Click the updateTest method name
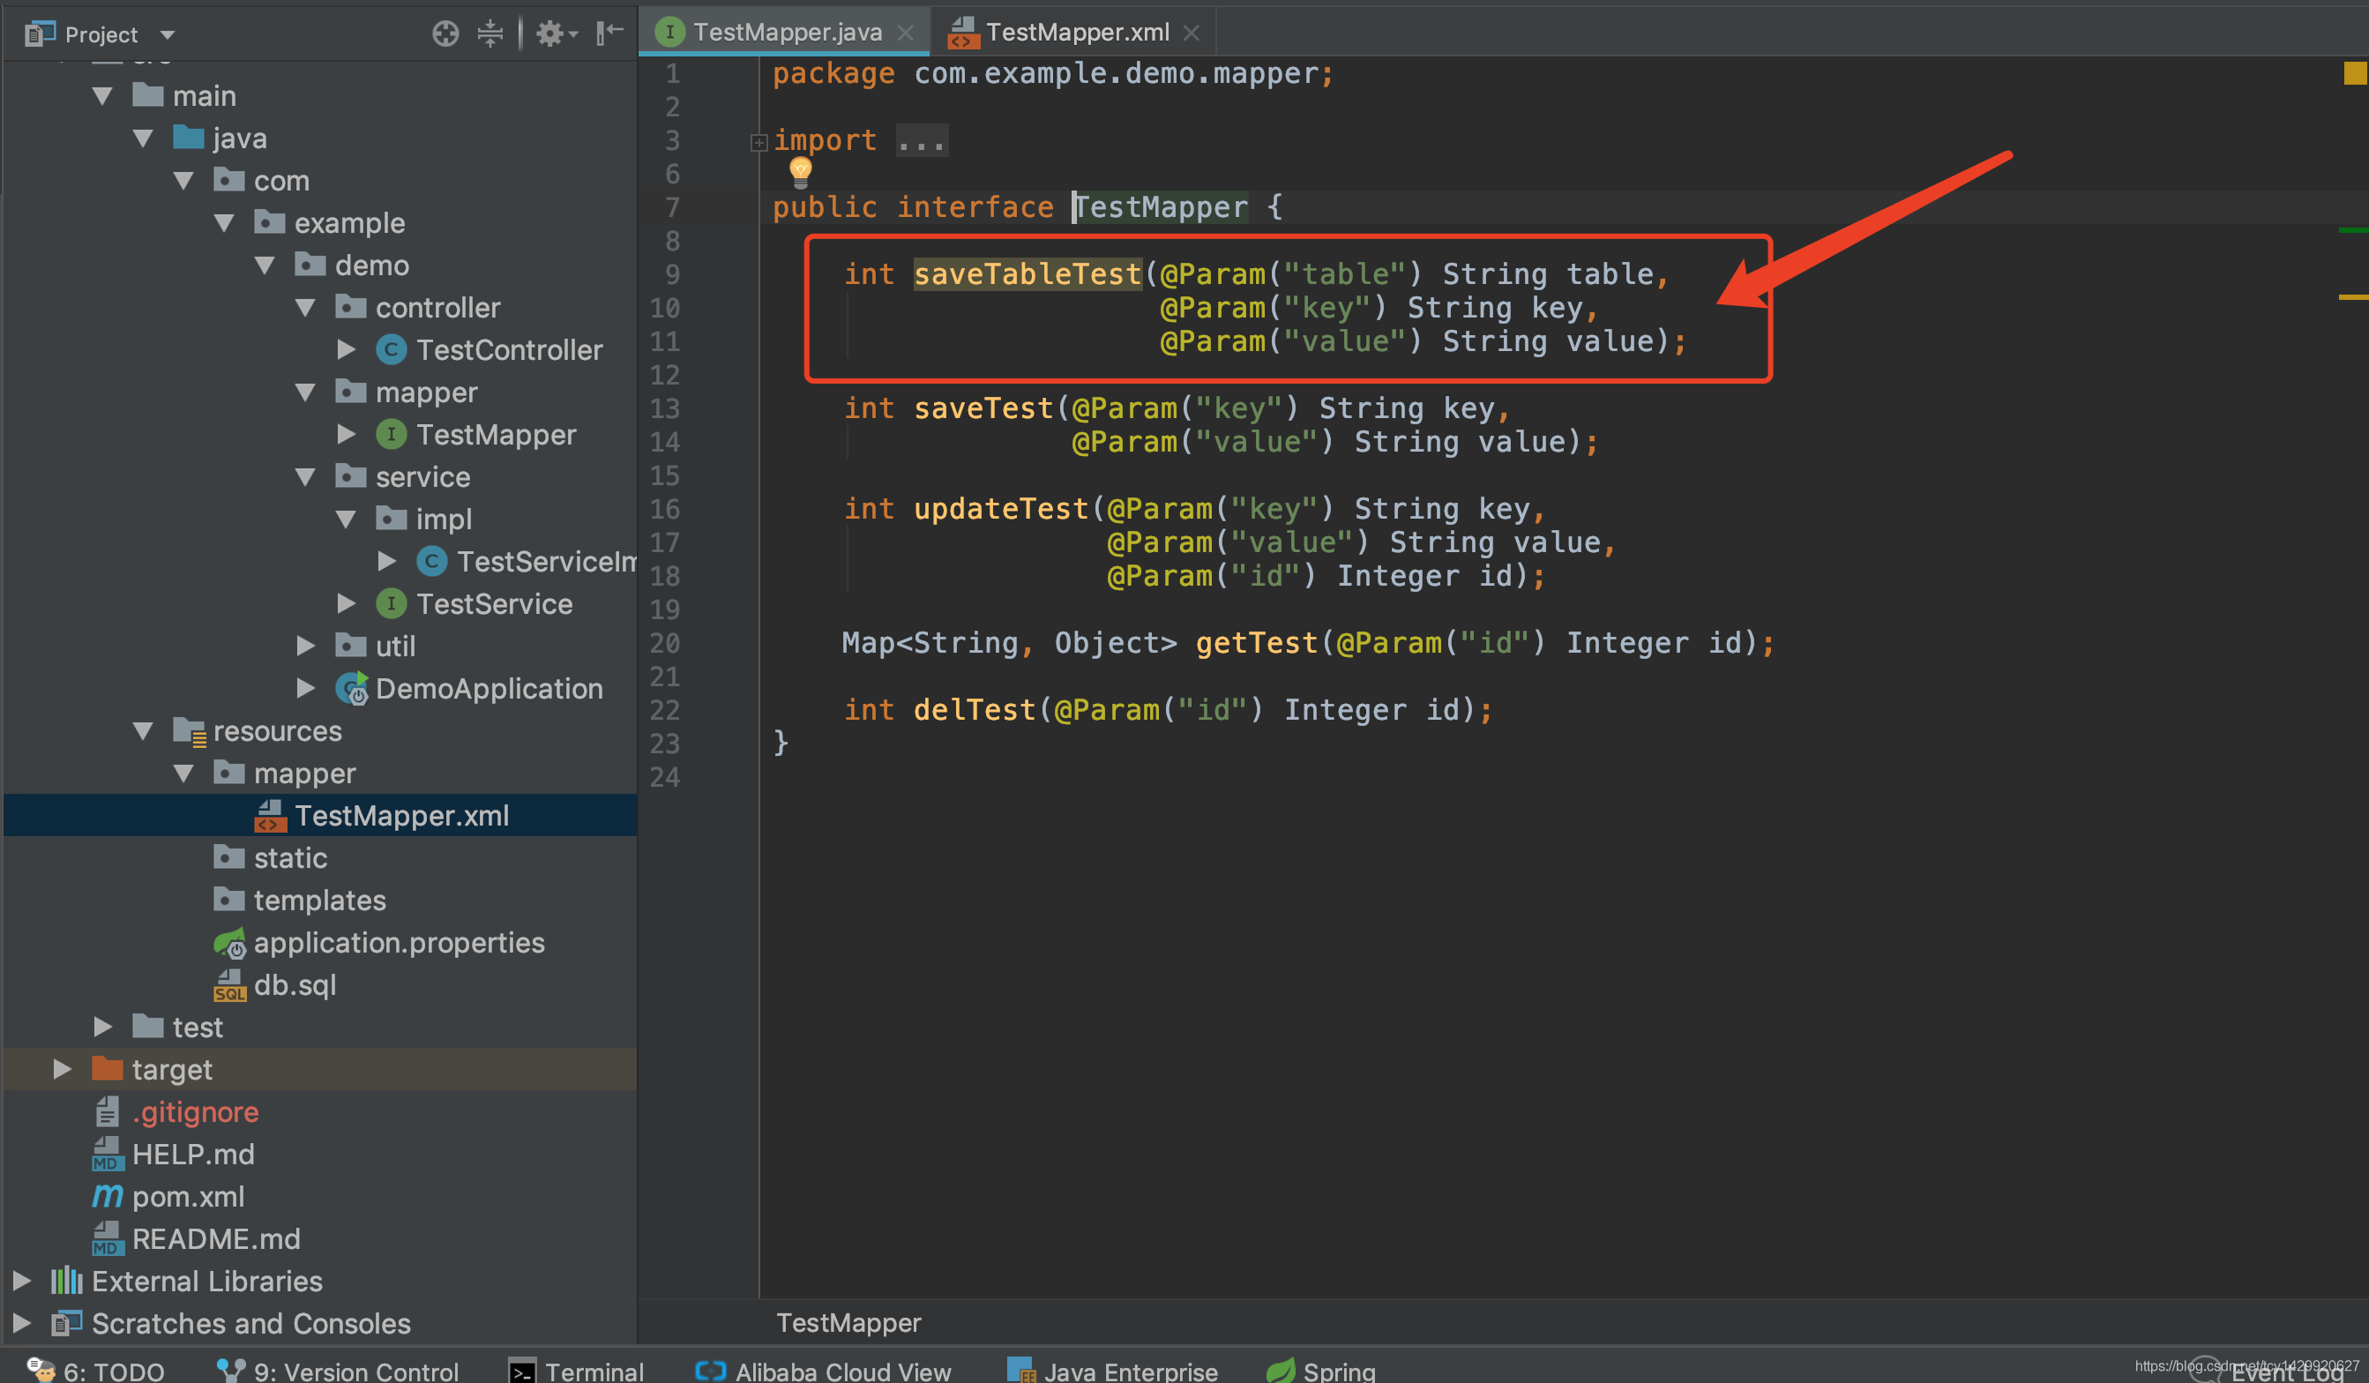The height and width of the screenshot is (1383, 2369). tap(1001, 509)
